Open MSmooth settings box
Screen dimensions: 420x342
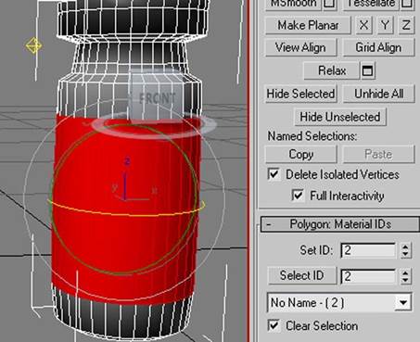pyautogui.click(x=330, y=4)
